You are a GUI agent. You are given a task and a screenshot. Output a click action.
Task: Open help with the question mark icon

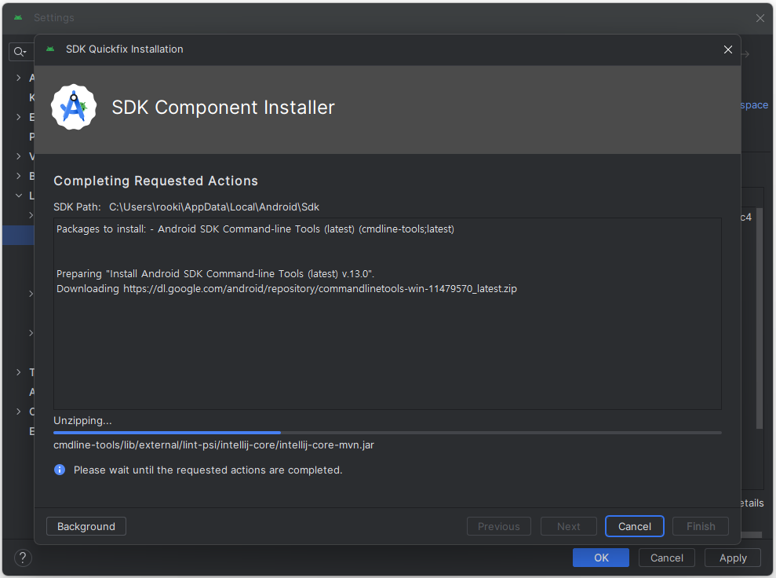[x=23, y=558]
